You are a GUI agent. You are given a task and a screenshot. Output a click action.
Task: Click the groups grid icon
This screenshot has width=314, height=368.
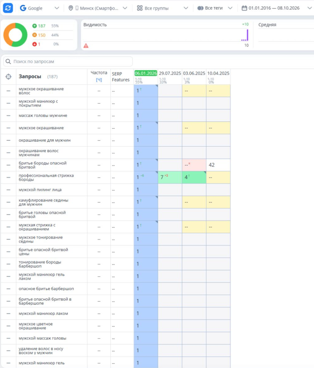click(140, 8)
